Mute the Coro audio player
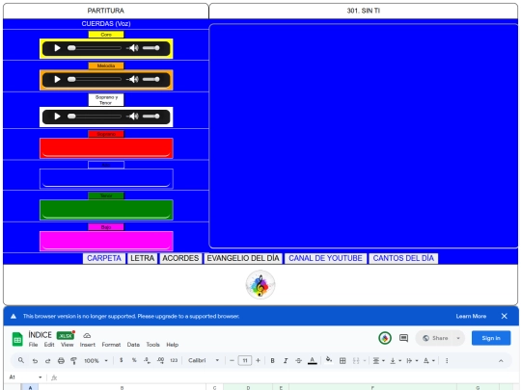Viewport: 521px width, 390px height. 133,48
